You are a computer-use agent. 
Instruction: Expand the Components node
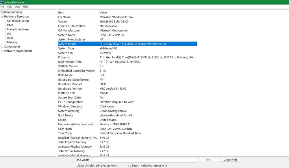(2, 47)
